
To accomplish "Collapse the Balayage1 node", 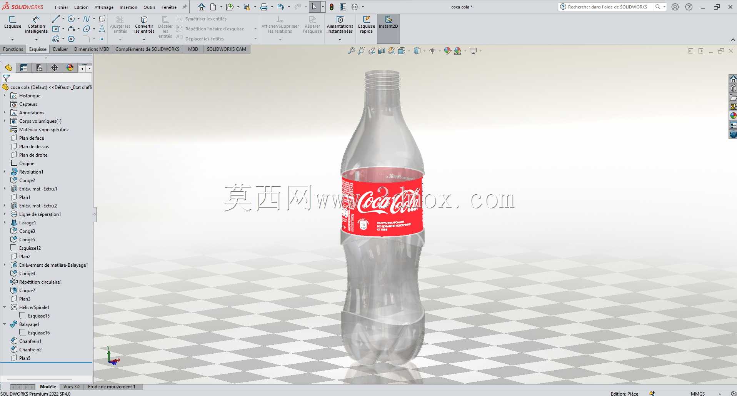I will (5, 324).
